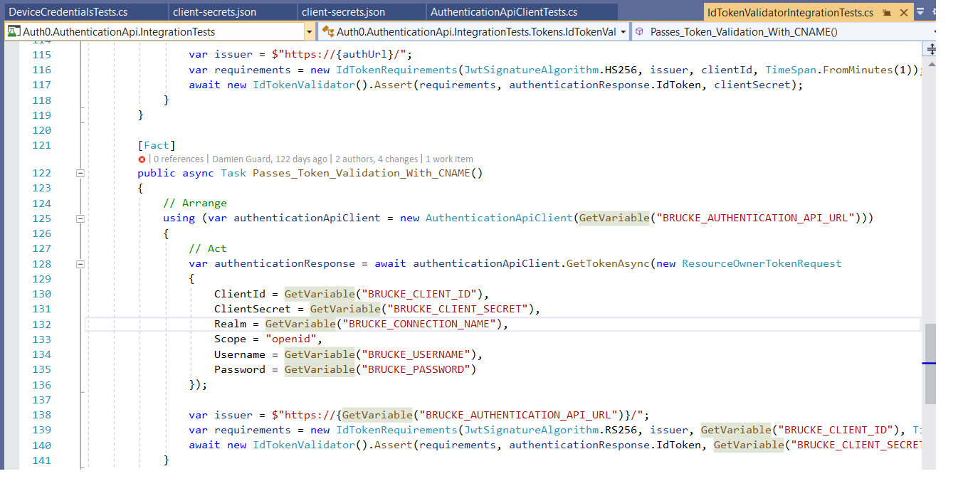Click the red failed test indicator icon
The image size is (963, 491).
click(x=142, y=159)
